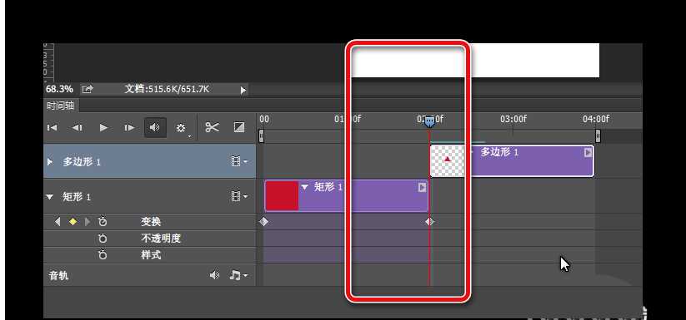Step back to previous frame
Viewport: 686px width, 320px height.
tap(77, 128)
